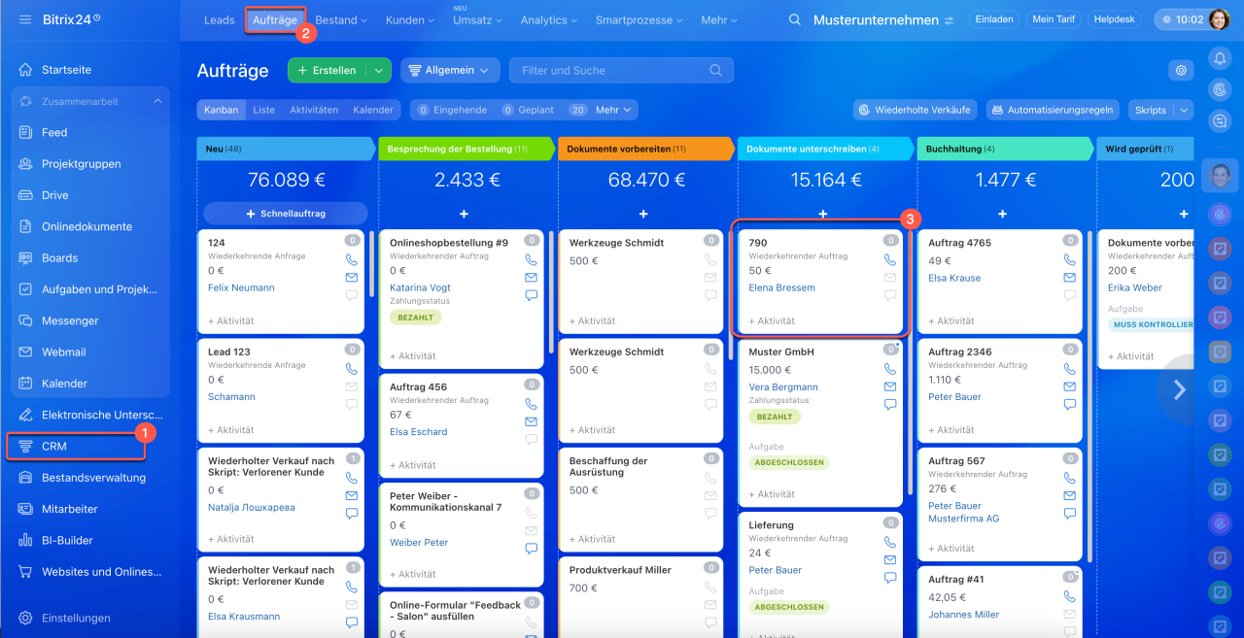Click the Einladen button
The image size is (1244, 638).
(x=994, y=19)
